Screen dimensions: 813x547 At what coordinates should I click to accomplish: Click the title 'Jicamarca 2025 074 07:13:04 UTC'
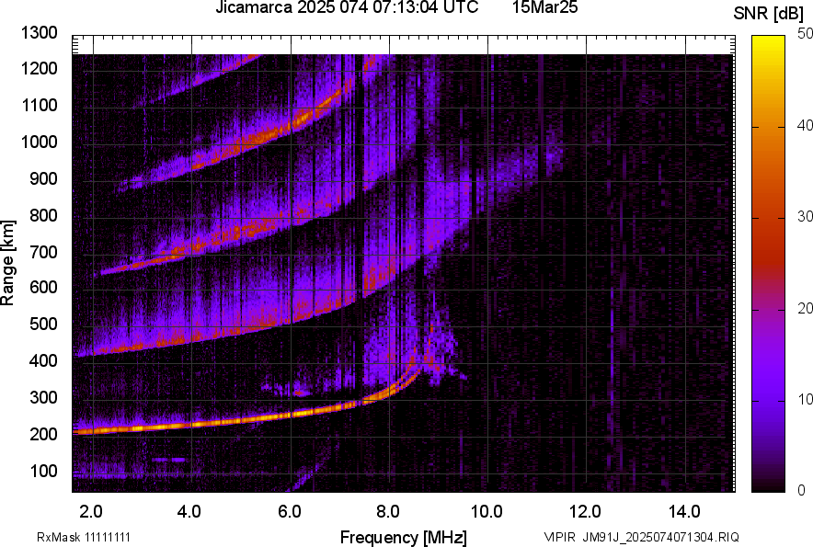click(347, 7)
